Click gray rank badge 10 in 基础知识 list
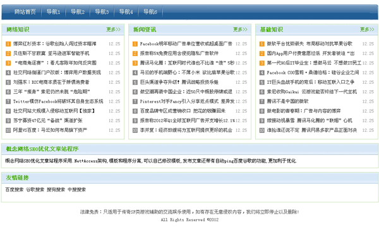Image resolution: width=379 pixels, height=230 pixels. 262,130
